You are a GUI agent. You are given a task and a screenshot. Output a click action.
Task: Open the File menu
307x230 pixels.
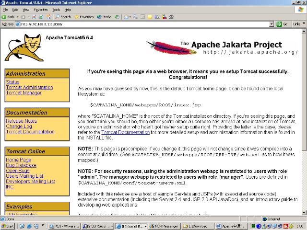pyautogui.click(x=5, y=10)
